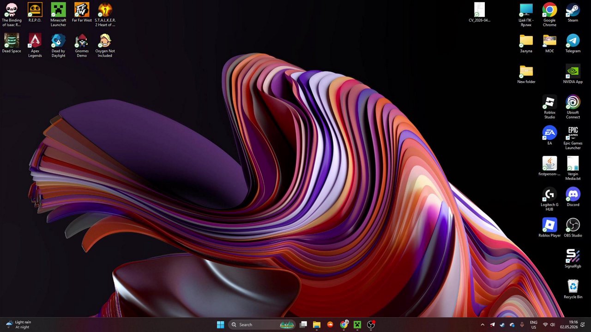Viewport: 591px width, 332px height.
Task: Select the Vergin Media.txt file
Action: (573, 168)
